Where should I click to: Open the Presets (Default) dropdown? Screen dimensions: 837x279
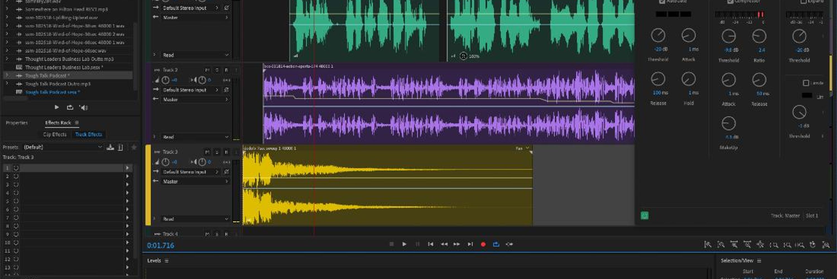(x=63, y=147)
